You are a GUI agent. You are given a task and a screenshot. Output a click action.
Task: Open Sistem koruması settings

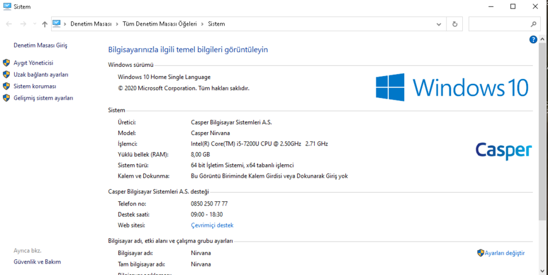tap(35, 86)
